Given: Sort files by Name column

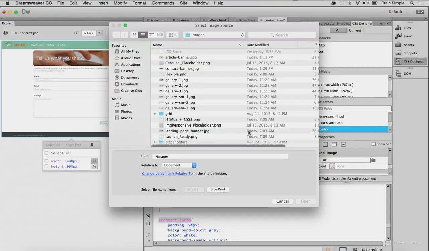Looking at the screenshot, I should click(197, 45).
